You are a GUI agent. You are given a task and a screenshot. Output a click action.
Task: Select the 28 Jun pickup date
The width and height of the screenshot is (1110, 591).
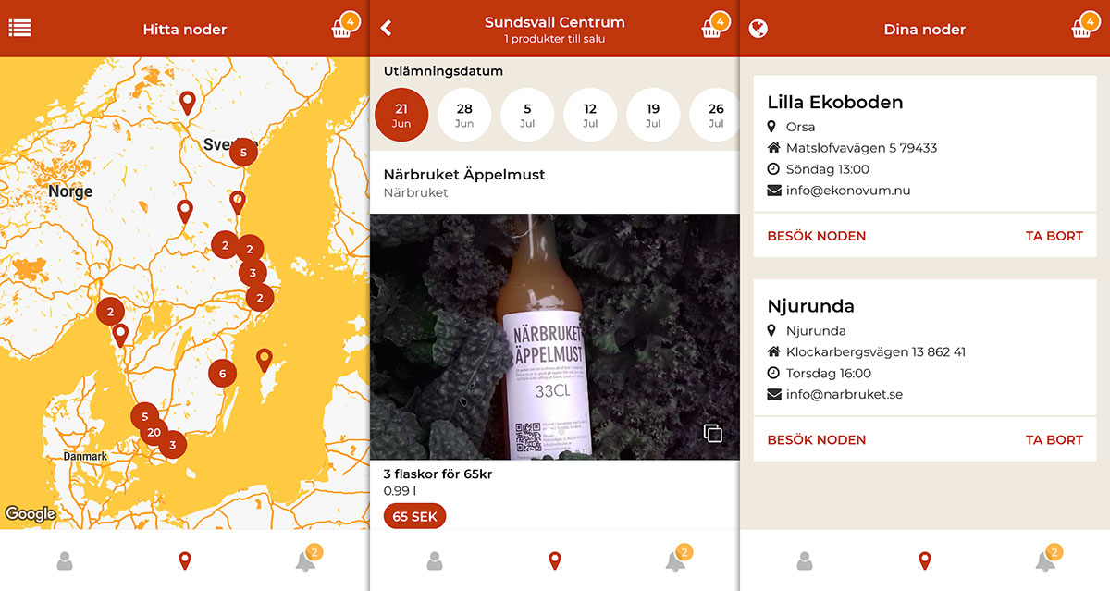(x=464, y=115)
